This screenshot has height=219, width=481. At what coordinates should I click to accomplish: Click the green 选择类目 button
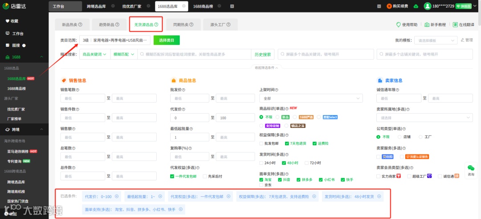tap(167, 40)
